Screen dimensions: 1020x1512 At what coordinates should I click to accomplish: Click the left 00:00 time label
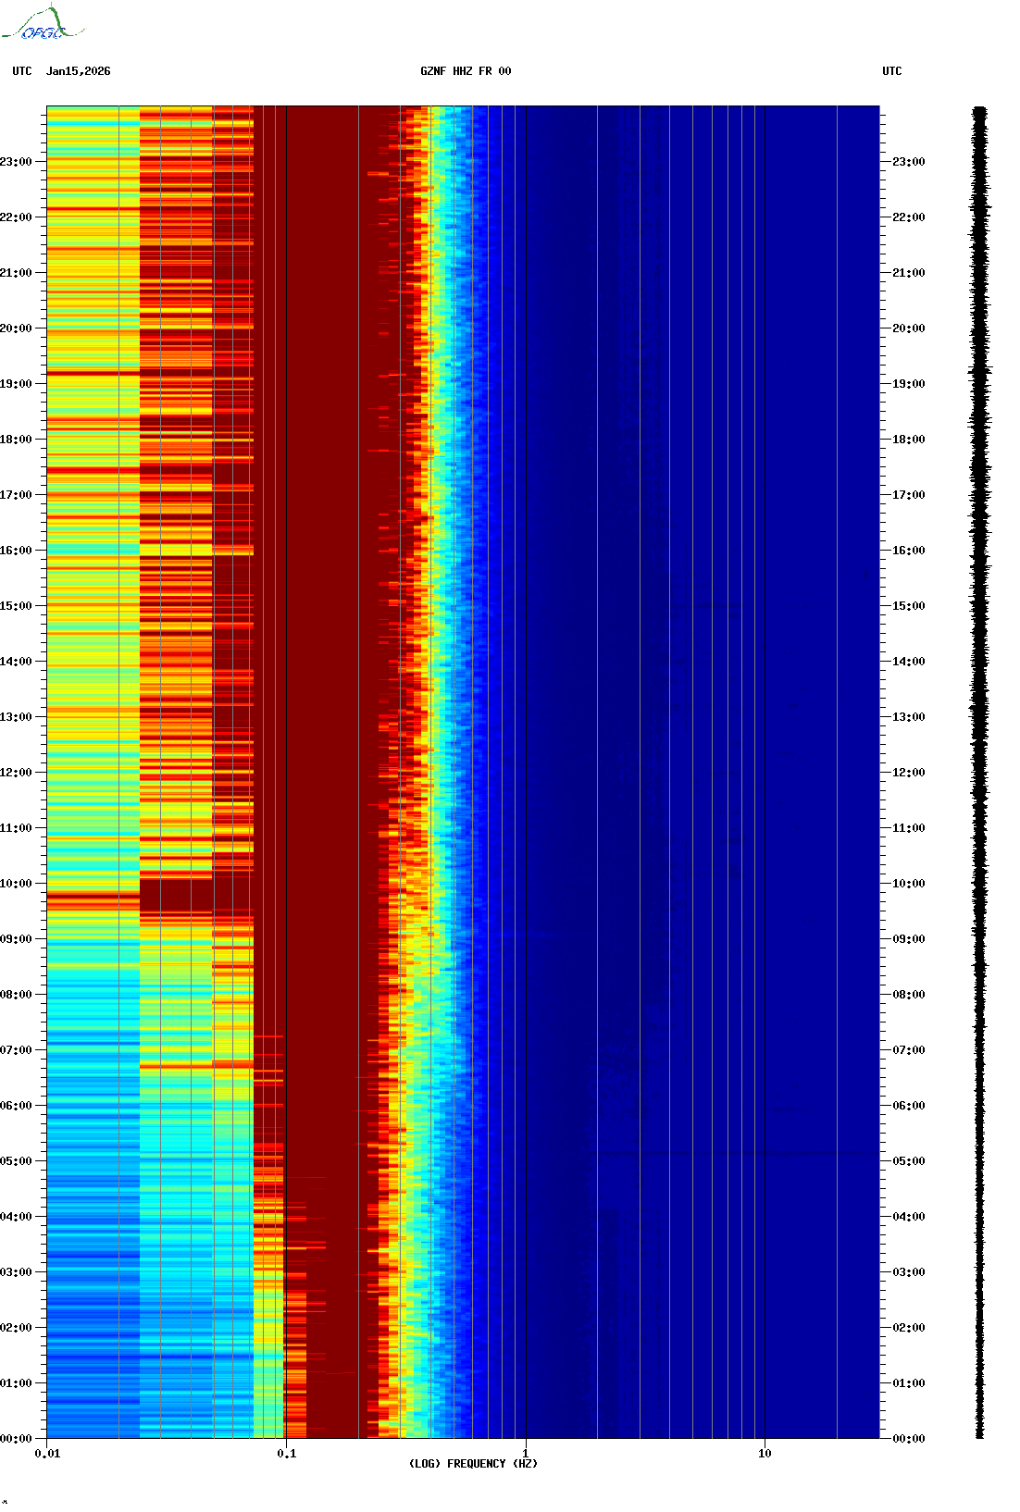pyautogui.click(x=16, y=1439)
